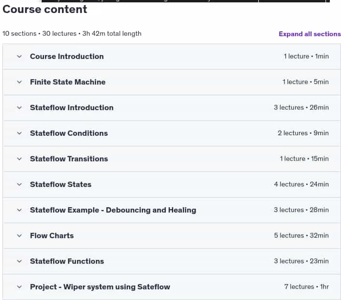Viewport: 341px width, 300px height.
Task: Select the Stateflow Introduction section heading
Action: (x=72, y=108)
